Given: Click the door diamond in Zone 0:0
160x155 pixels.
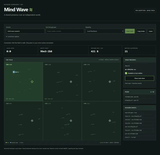Looking at the screenshot, I should point(32,82).
